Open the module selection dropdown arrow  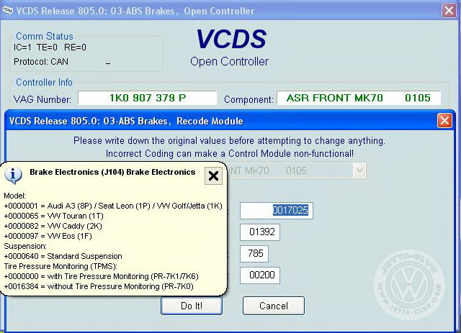pos(359,170)
